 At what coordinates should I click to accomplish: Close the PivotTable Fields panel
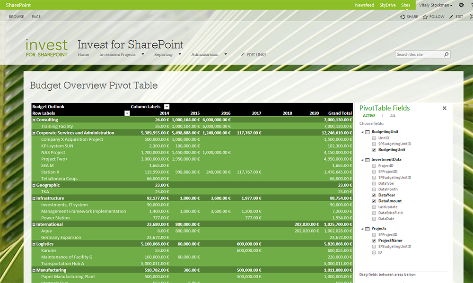(444, 108)
